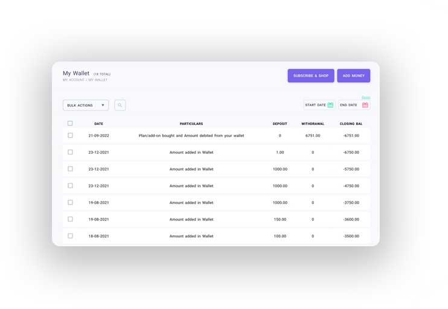Click the search magnifier icon
This screenshot has width=448, height=309.
pos(120,106)
